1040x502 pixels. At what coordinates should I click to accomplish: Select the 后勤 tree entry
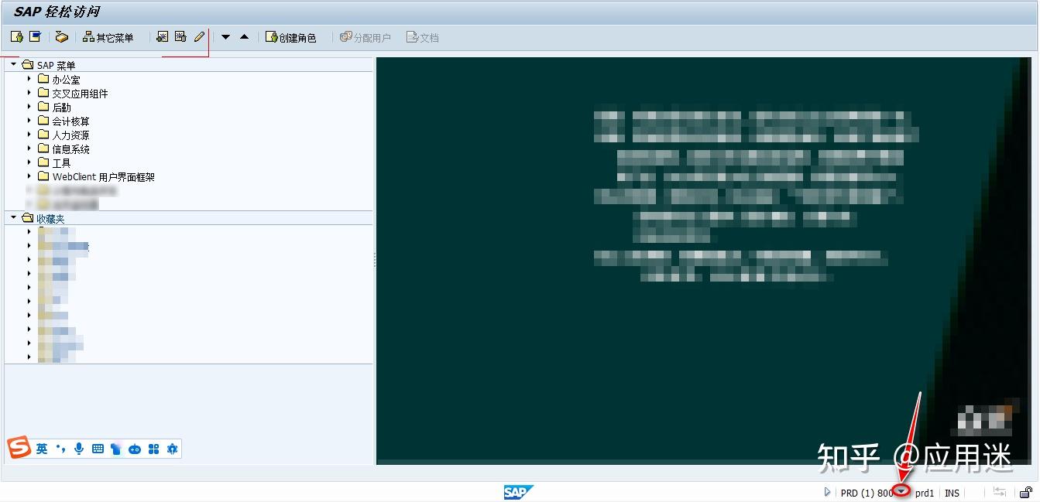pyautogui.click(x=61, y=108)
